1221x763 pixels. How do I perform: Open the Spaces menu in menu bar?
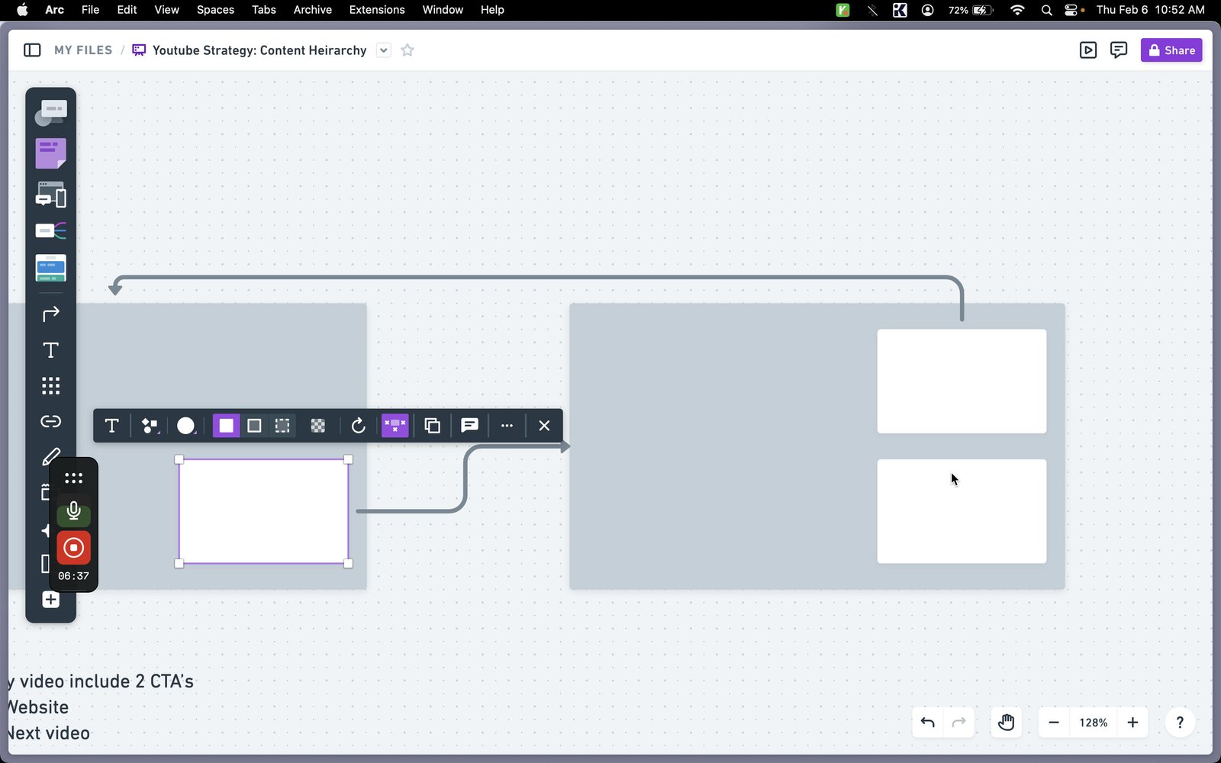[215, 10]
